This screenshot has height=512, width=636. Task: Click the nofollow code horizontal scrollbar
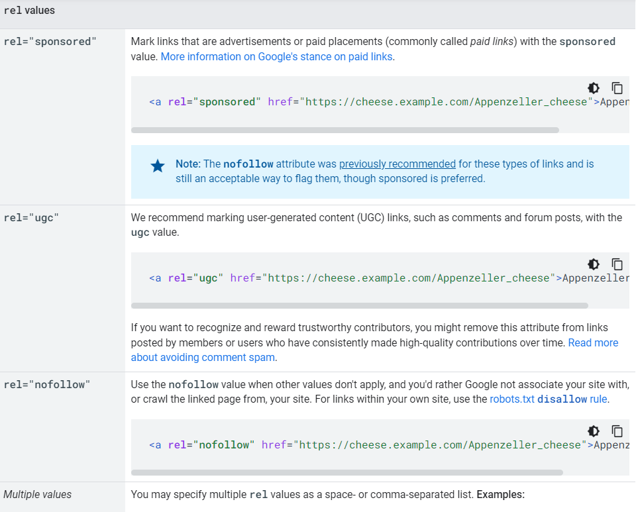click(x=346, y=473)
